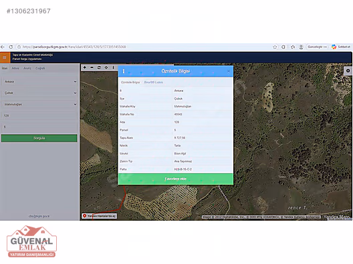This screenshot has width=353, height=264.
Task: Click the Mahalle/Köy value Mahmutoğlan in popup
Action: click(183, 107)
